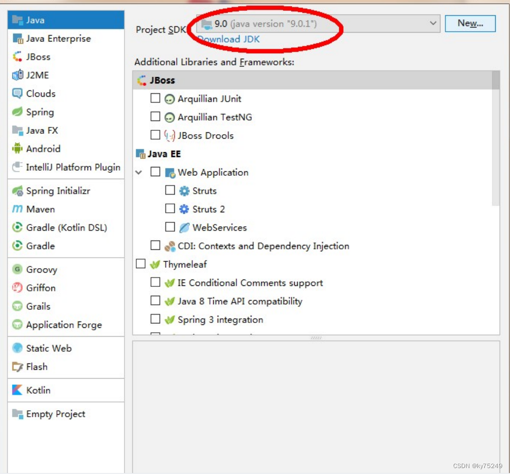Check Java 8 Time API compatibility
The image size is (510, 474).
156,300
